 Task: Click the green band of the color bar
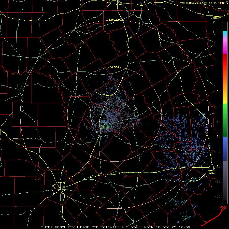225,120
